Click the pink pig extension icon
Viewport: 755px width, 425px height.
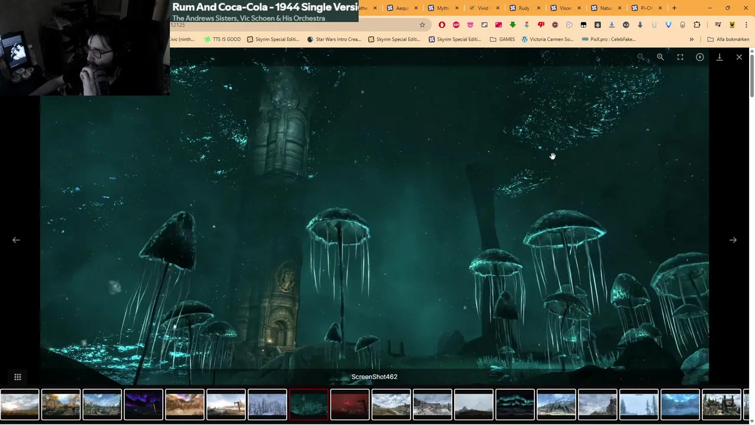[470, 25]
